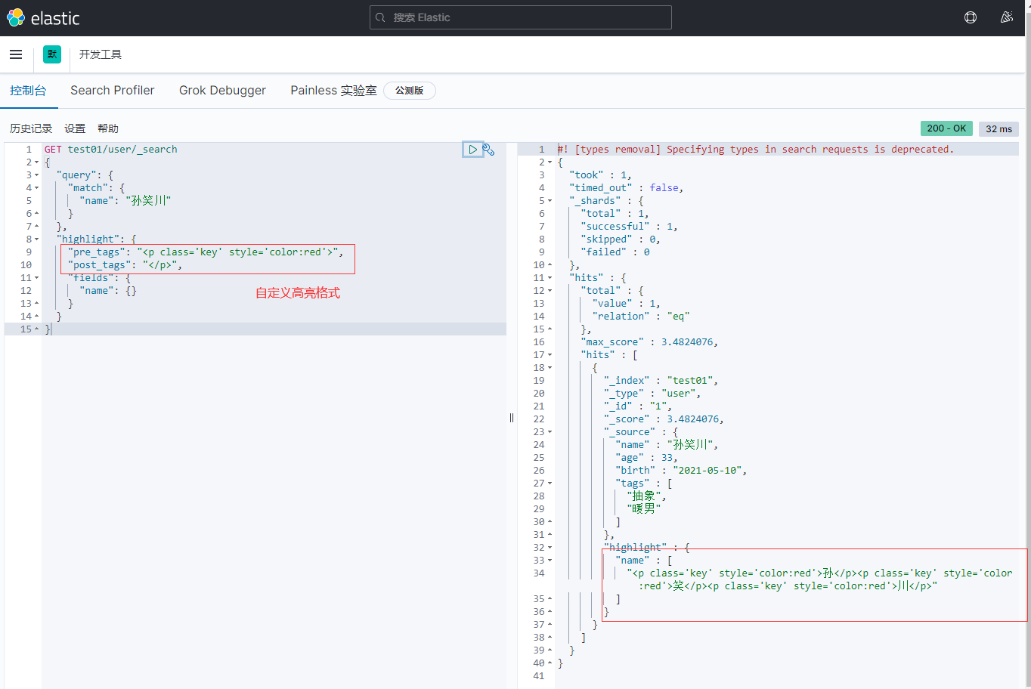The width and height of the screenshot is (1031, 689).
Task: Run the request with play button
Action: point(472,150)
